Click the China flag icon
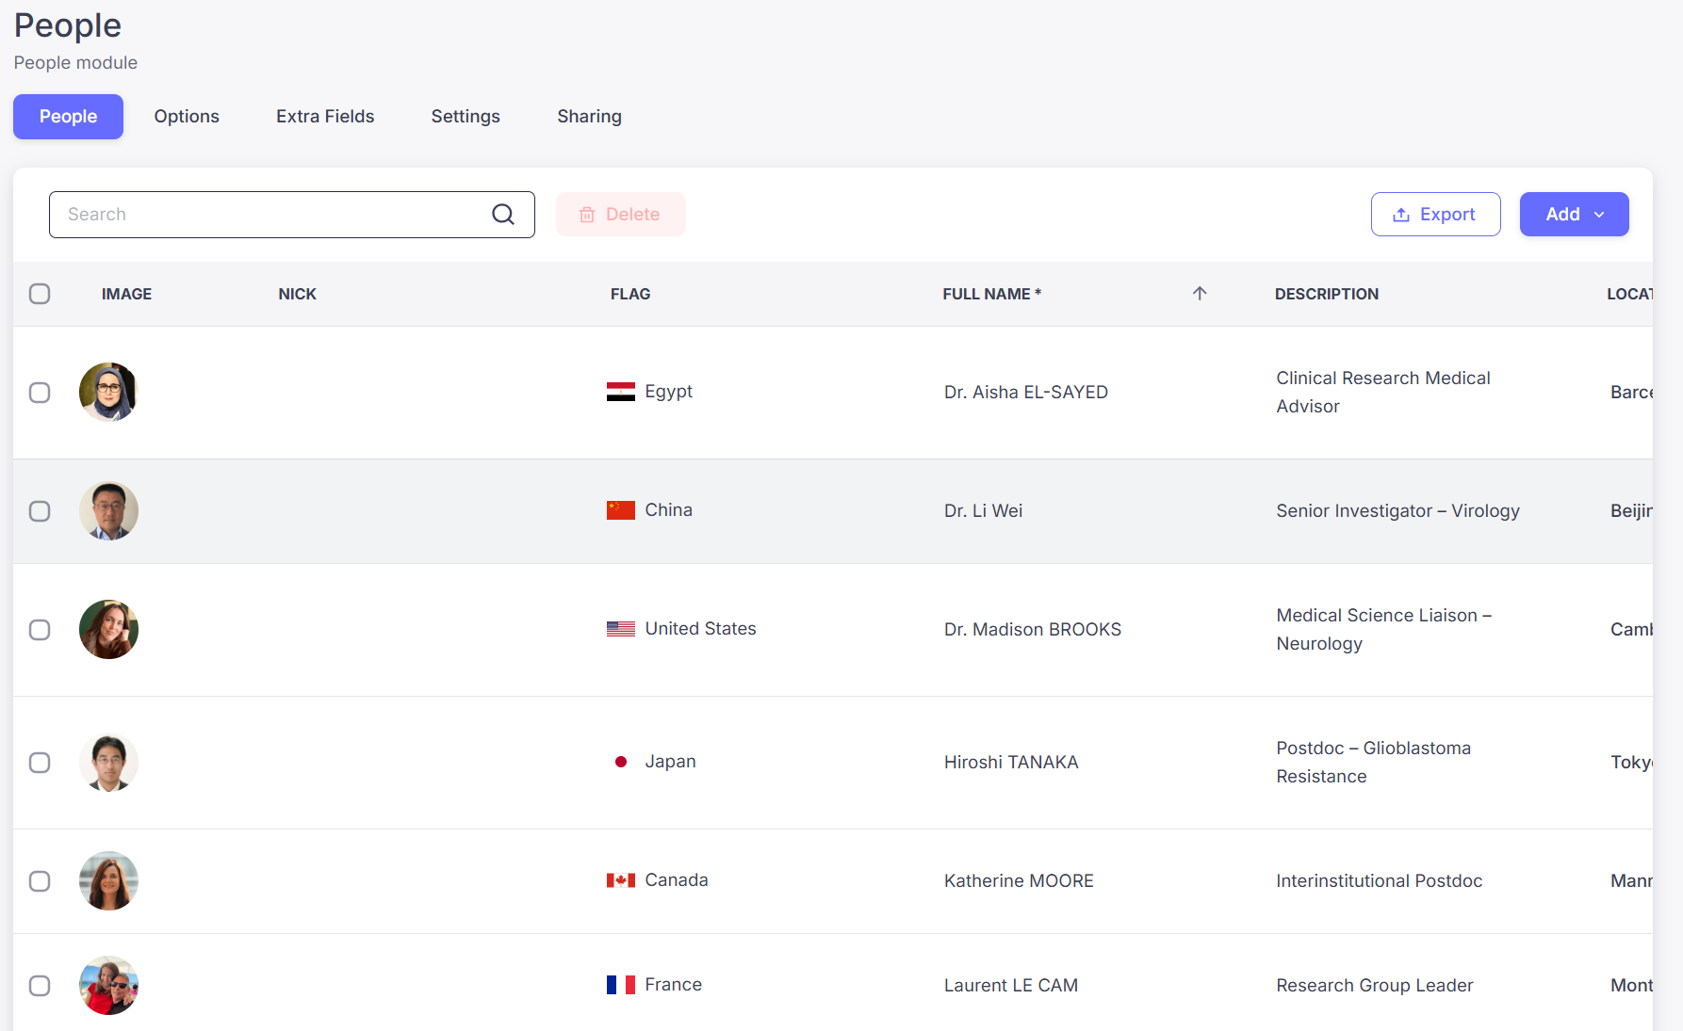 click(x=621, y=510)
